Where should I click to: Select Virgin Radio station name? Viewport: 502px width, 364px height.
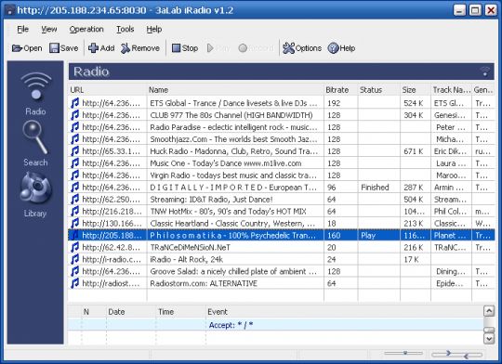pos(233,175)
